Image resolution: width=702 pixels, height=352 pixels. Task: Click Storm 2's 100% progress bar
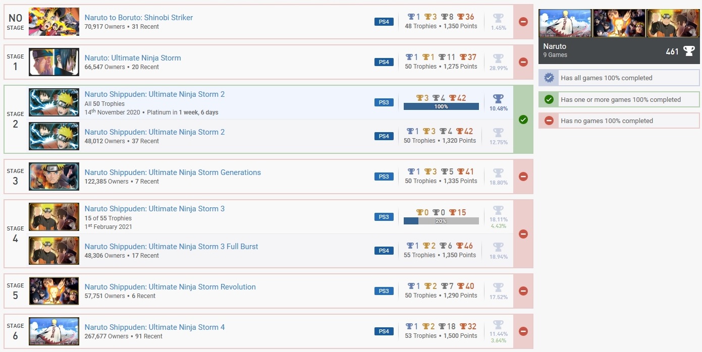tap(441, 106)
